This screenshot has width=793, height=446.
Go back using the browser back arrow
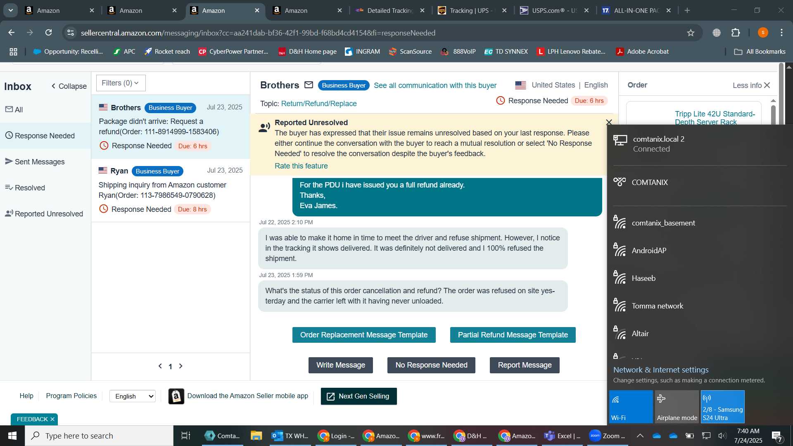[12, 33]
